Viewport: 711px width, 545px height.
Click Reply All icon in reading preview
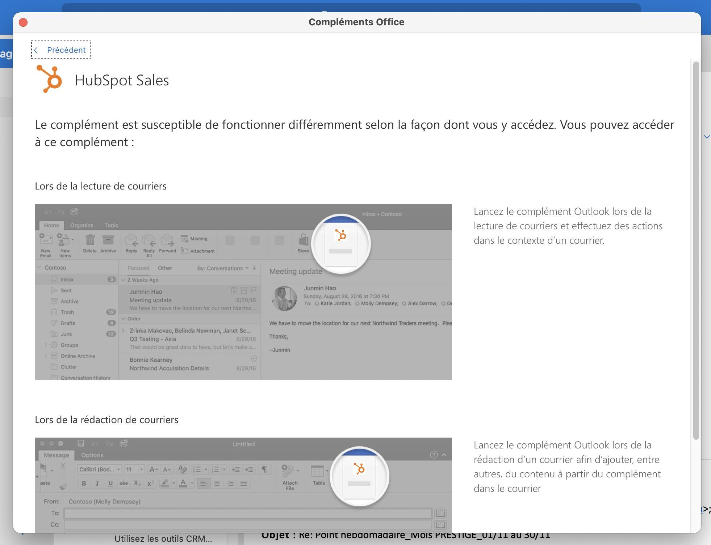149,240
